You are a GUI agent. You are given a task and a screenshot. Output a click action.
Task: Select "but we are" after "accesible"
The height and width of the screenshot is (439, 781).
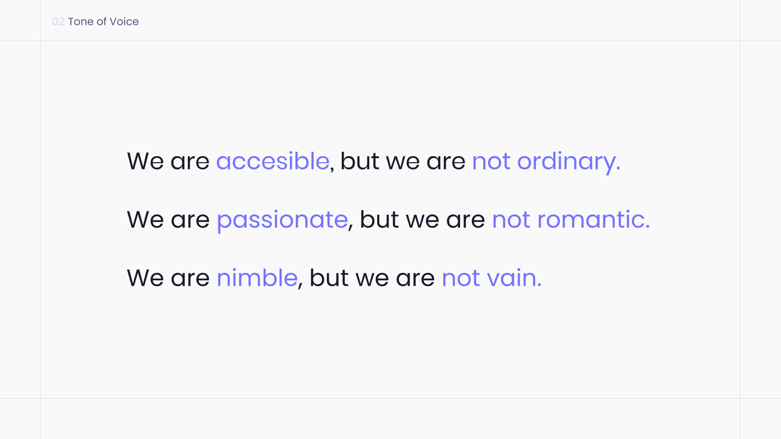point(403,161)
